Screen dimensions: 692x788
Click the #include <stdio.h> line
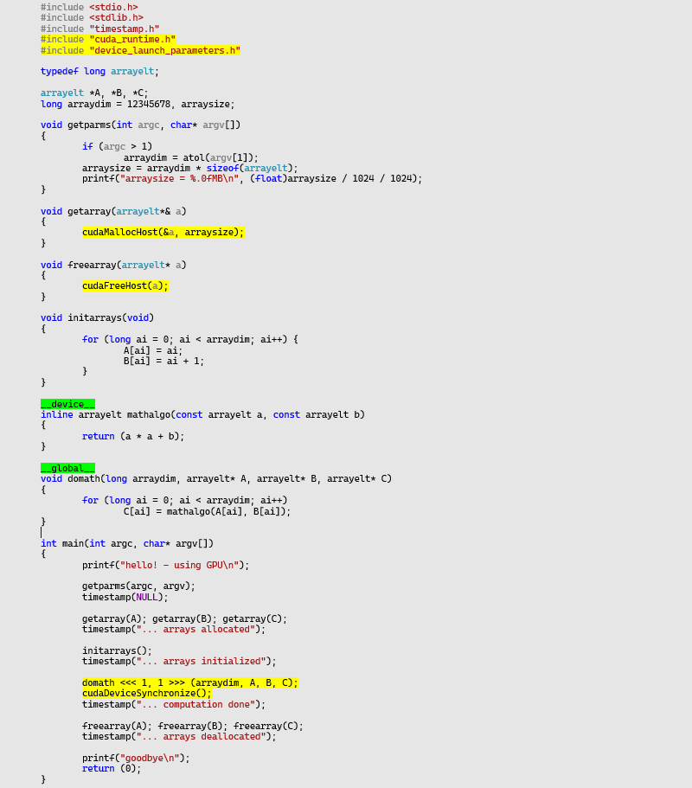(x=89, y=7)
